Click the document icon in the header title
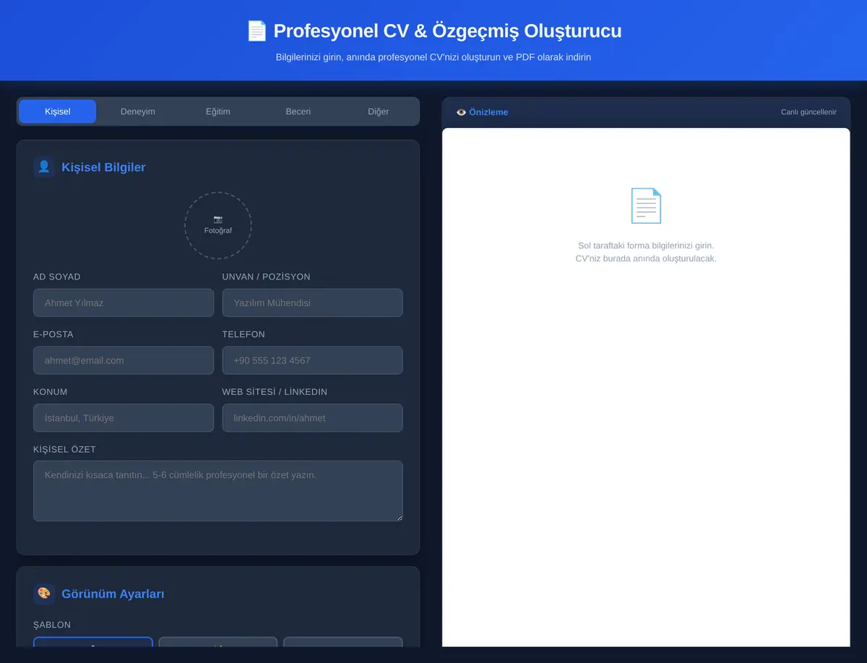Screen dimensions: 867x663 (x=256, y=31)
